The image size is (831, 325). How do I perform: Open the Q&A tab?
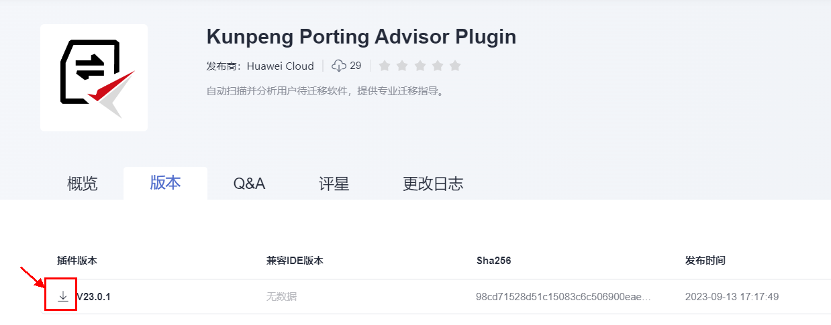pyautogui.click(x=249, y=184)
